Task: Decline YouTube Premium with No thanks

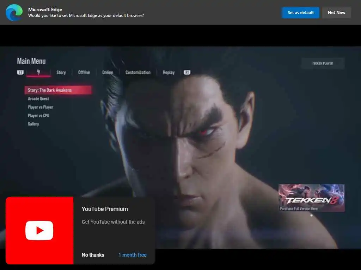Action: point(93,255)
